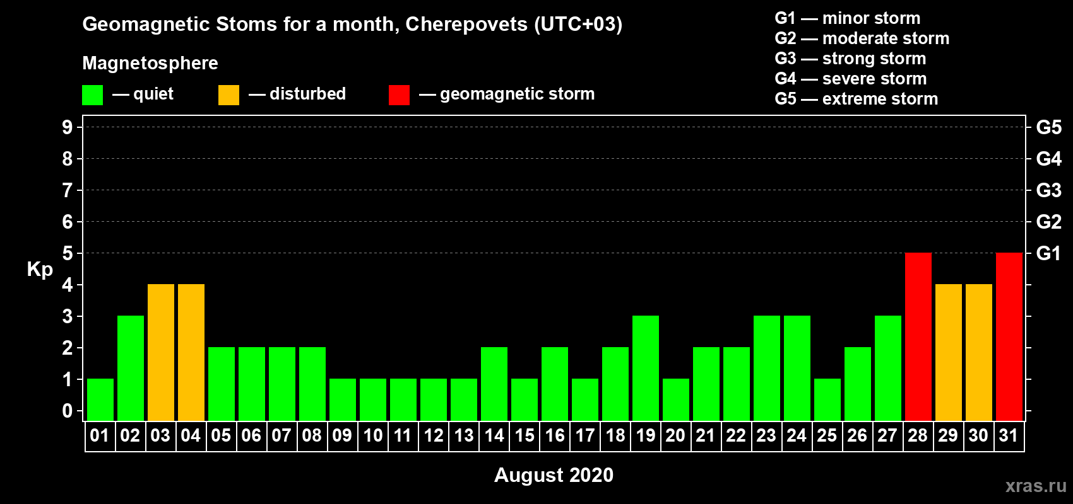Click the date label 12

tap(433, 436)
